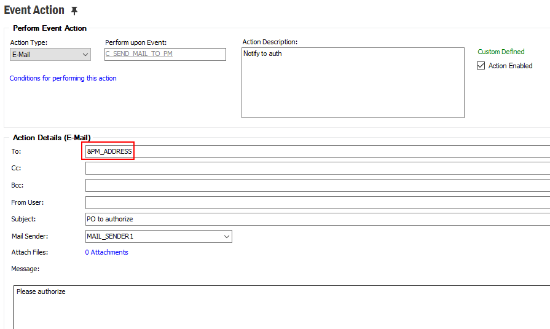This screenshot has height=329, width=550.
Task: Toggle the Action Enabled checkbox
Action: pos(481,66)
